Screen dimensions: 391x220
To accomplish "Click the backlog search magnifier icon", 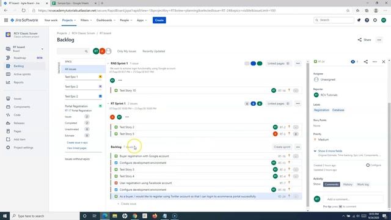I will tap(86, 51).
